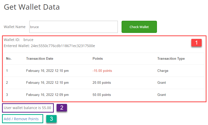Click the Transaction Type column header
This screenshot has width=208, height=125.
point(171,59)
